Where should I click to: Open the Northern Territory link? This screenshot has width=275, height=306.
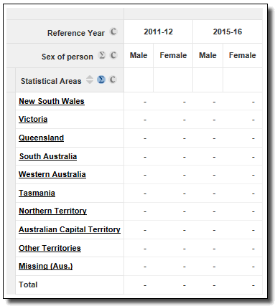click(52, 211)
